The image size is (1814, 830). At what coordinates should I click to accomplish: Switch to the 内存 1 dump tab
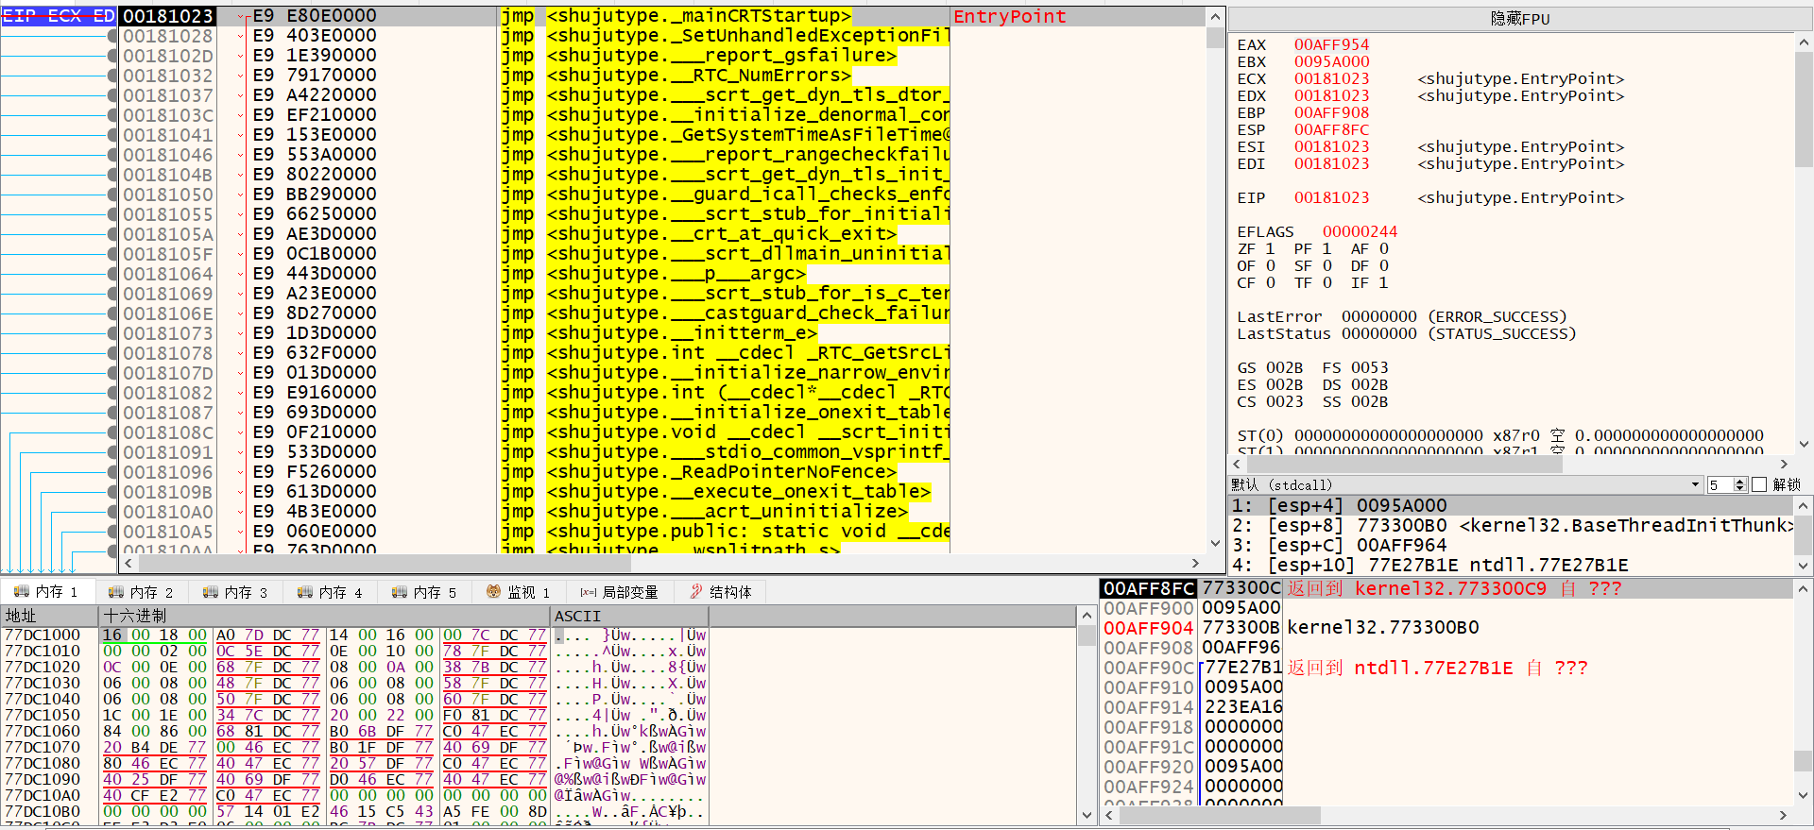pos(47,592)
